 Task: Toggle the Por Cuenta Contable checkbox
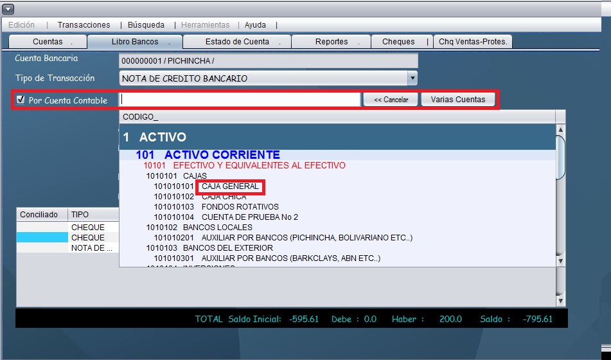click(21, 100)
